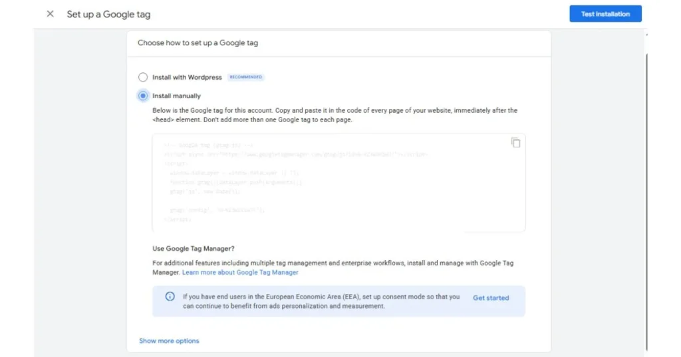
Task: Expand Show more options
Action: pyautogui.click(x=169, y=341)
